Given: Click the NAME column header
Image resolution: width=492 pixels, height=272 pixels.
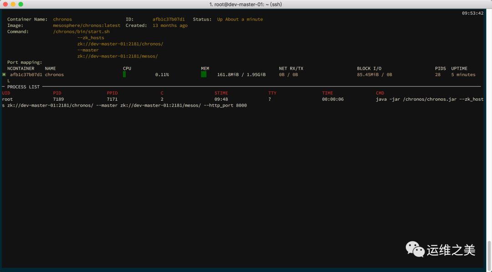Looking at the screenshot, I should (50, 68).
